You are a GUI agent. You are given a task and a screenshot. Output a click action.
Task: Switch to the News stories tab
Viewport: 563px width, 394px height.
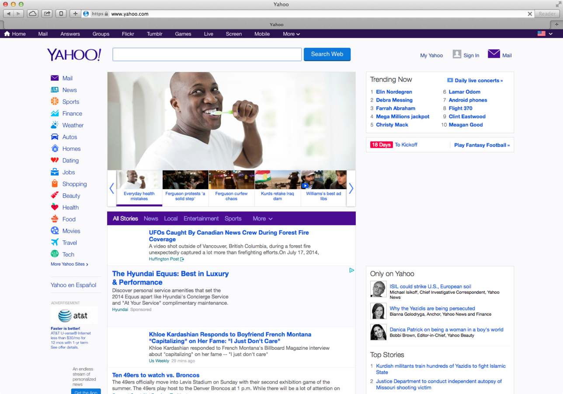coord(151,218)
